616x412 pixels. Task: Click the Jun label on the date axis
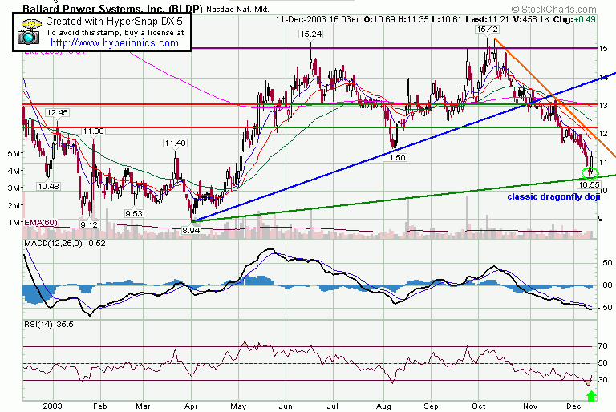286,406
